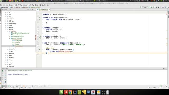Select ChainOfResponsibilityLesson.java in project tree
Screen dimensions: 169x95
(x=21, y=33)
